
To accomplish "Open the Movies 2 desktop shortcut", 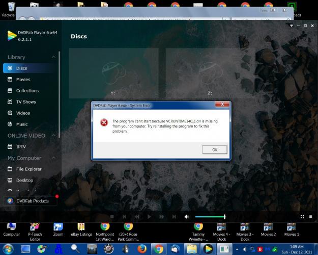I will 268,229.
